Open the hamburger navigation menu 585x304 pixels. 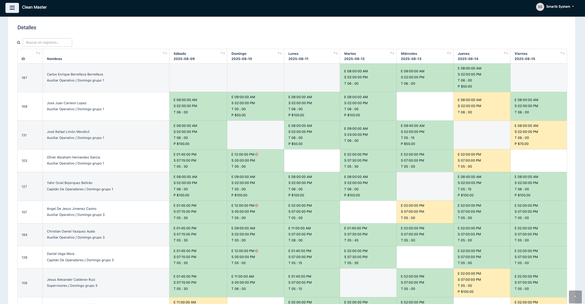[x=12, y=8]
